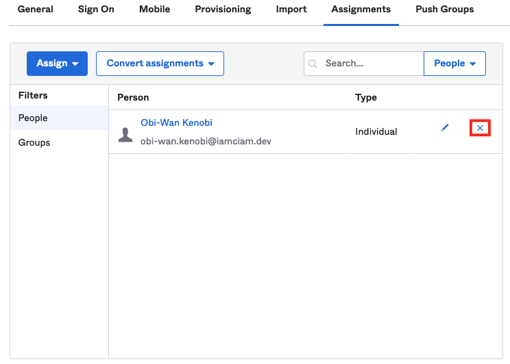Remove Obi-Wan Kenobi assignment with X icon
510x364 pixels.
(x=480, y=128)
